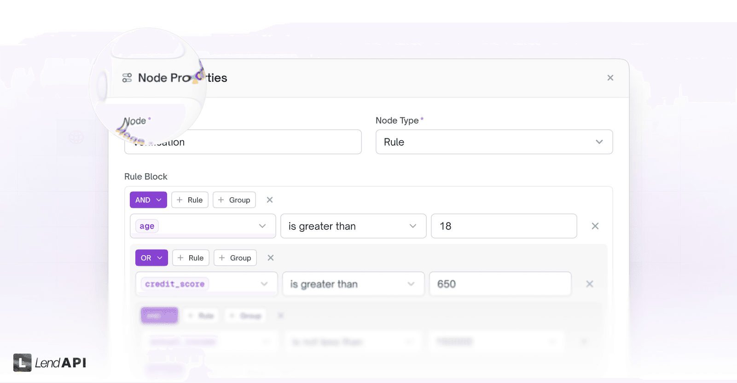
Task: Close the Node Properties dialog
Action: [610, 78]
